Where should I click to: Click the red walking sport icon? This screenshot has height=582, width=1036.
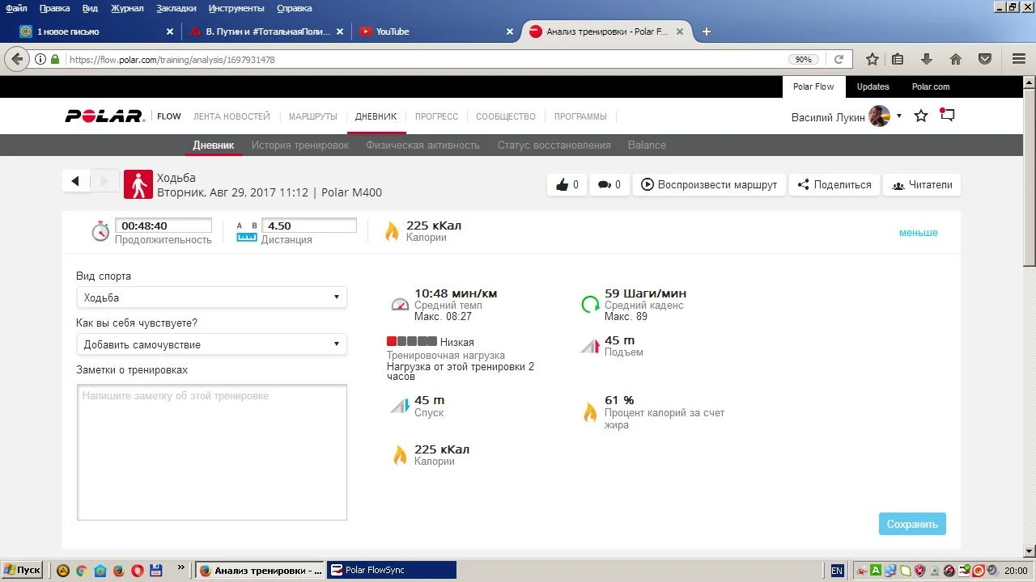click(138, 185)
